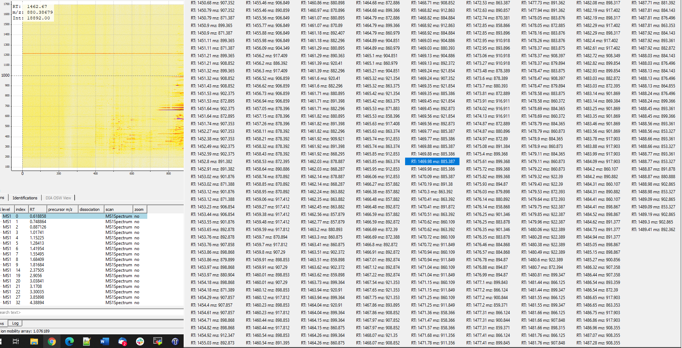Open Notepad++ from the taskbar
This screenshot has width=682, height=348.
pyautogui.click(x=87, y=341)
